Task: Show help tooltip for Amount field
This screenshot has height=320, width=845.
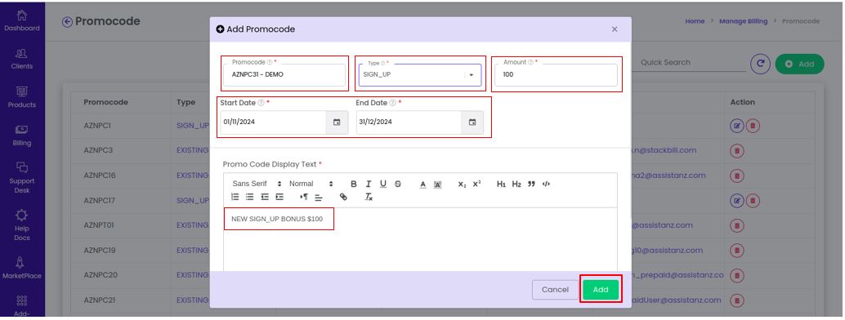Action: point(531,63)
